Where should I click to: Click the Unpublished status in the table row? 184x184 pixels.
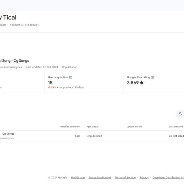pyautogui.click(x=94, y=136)
